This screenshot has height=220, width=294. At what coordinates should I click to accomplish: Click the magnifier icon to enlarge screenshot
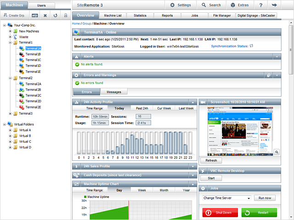coord(277,151)
